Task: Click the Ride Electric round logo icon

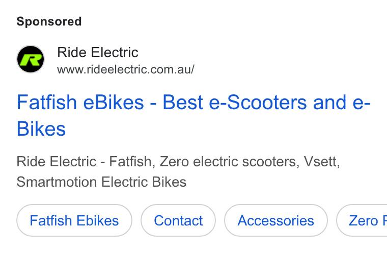Action: [31, 59]
